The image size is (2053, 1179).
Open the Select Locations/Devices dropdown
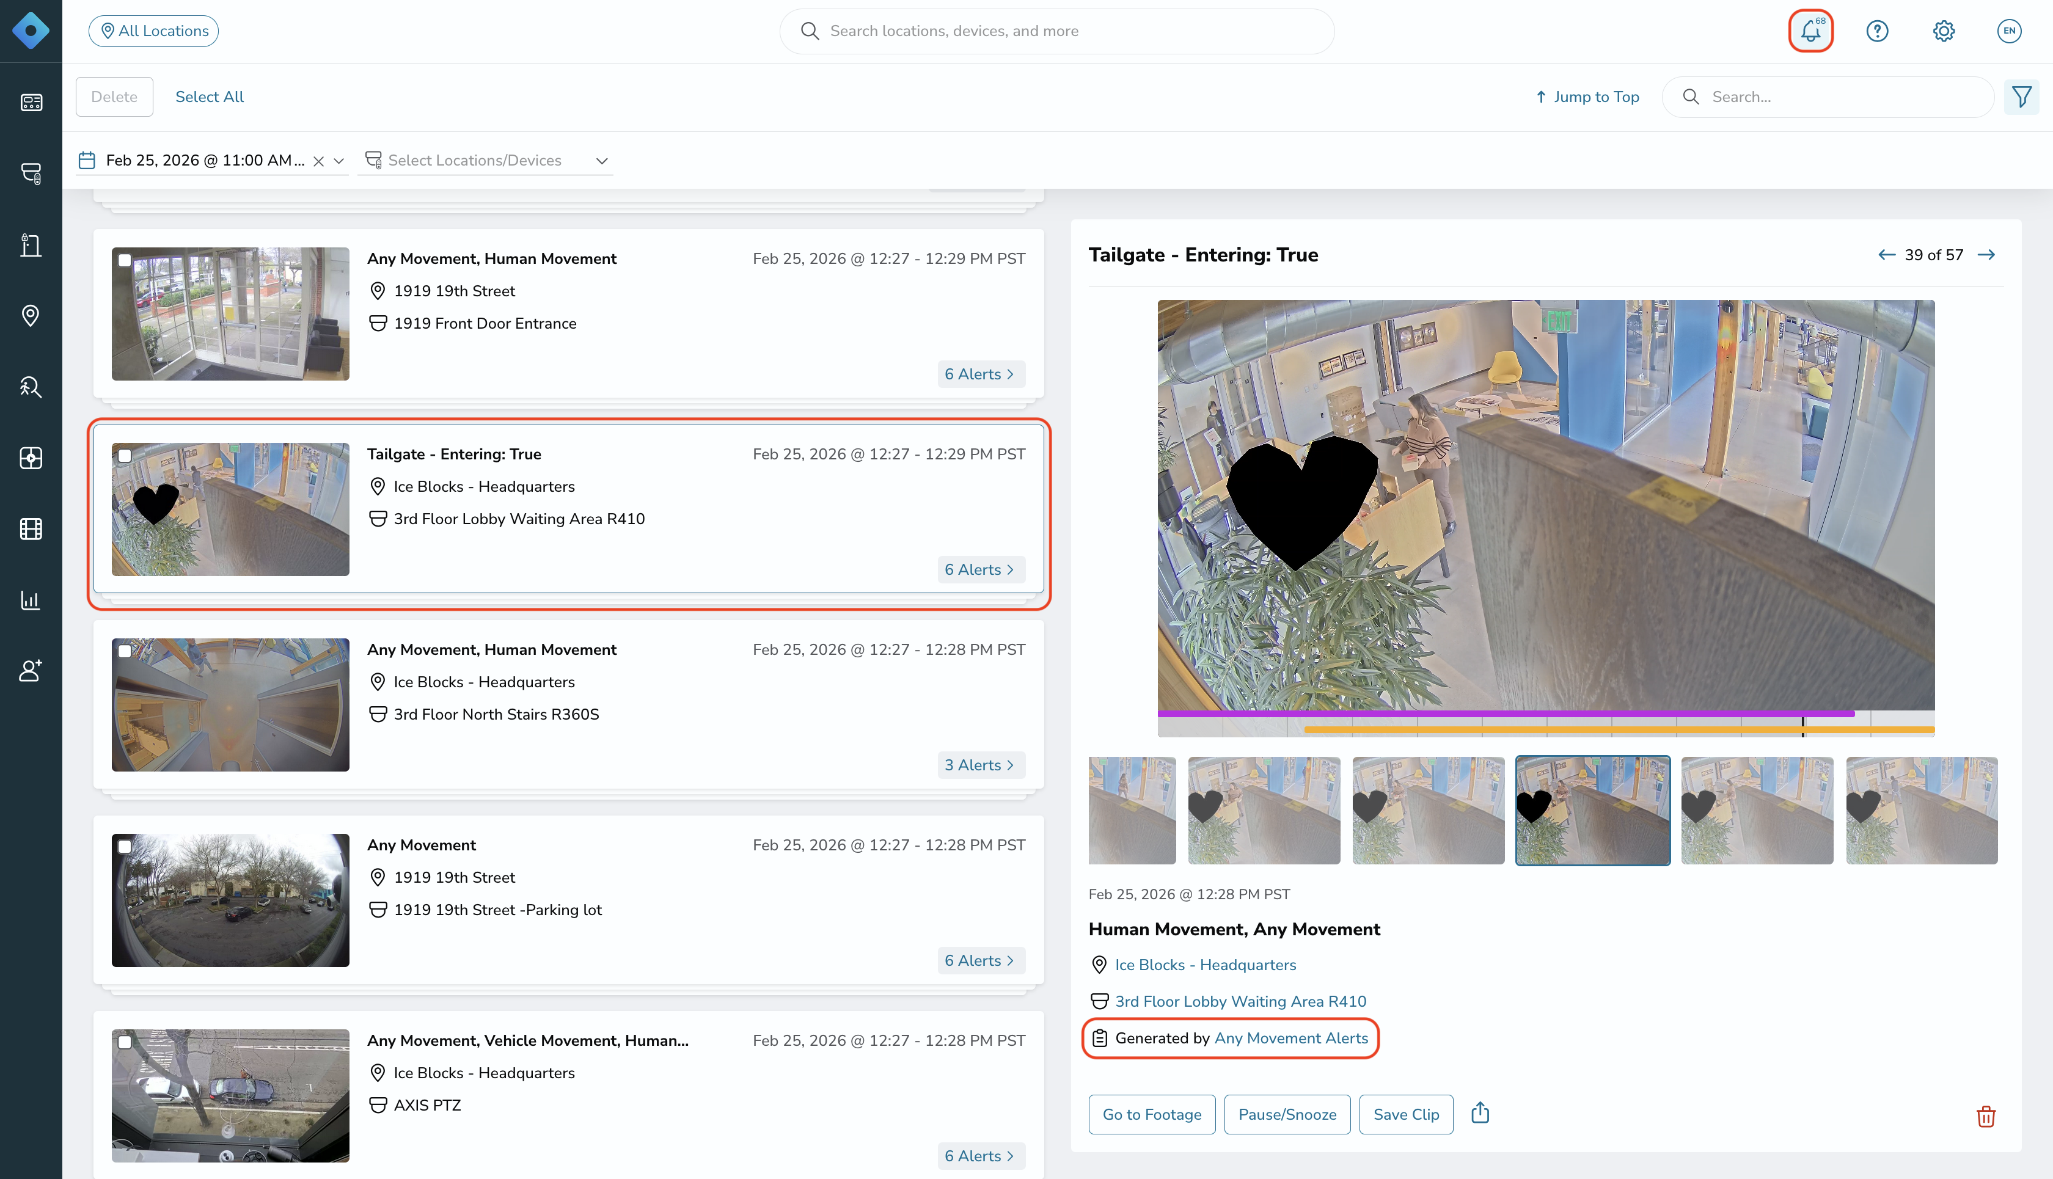pos(486,160)
